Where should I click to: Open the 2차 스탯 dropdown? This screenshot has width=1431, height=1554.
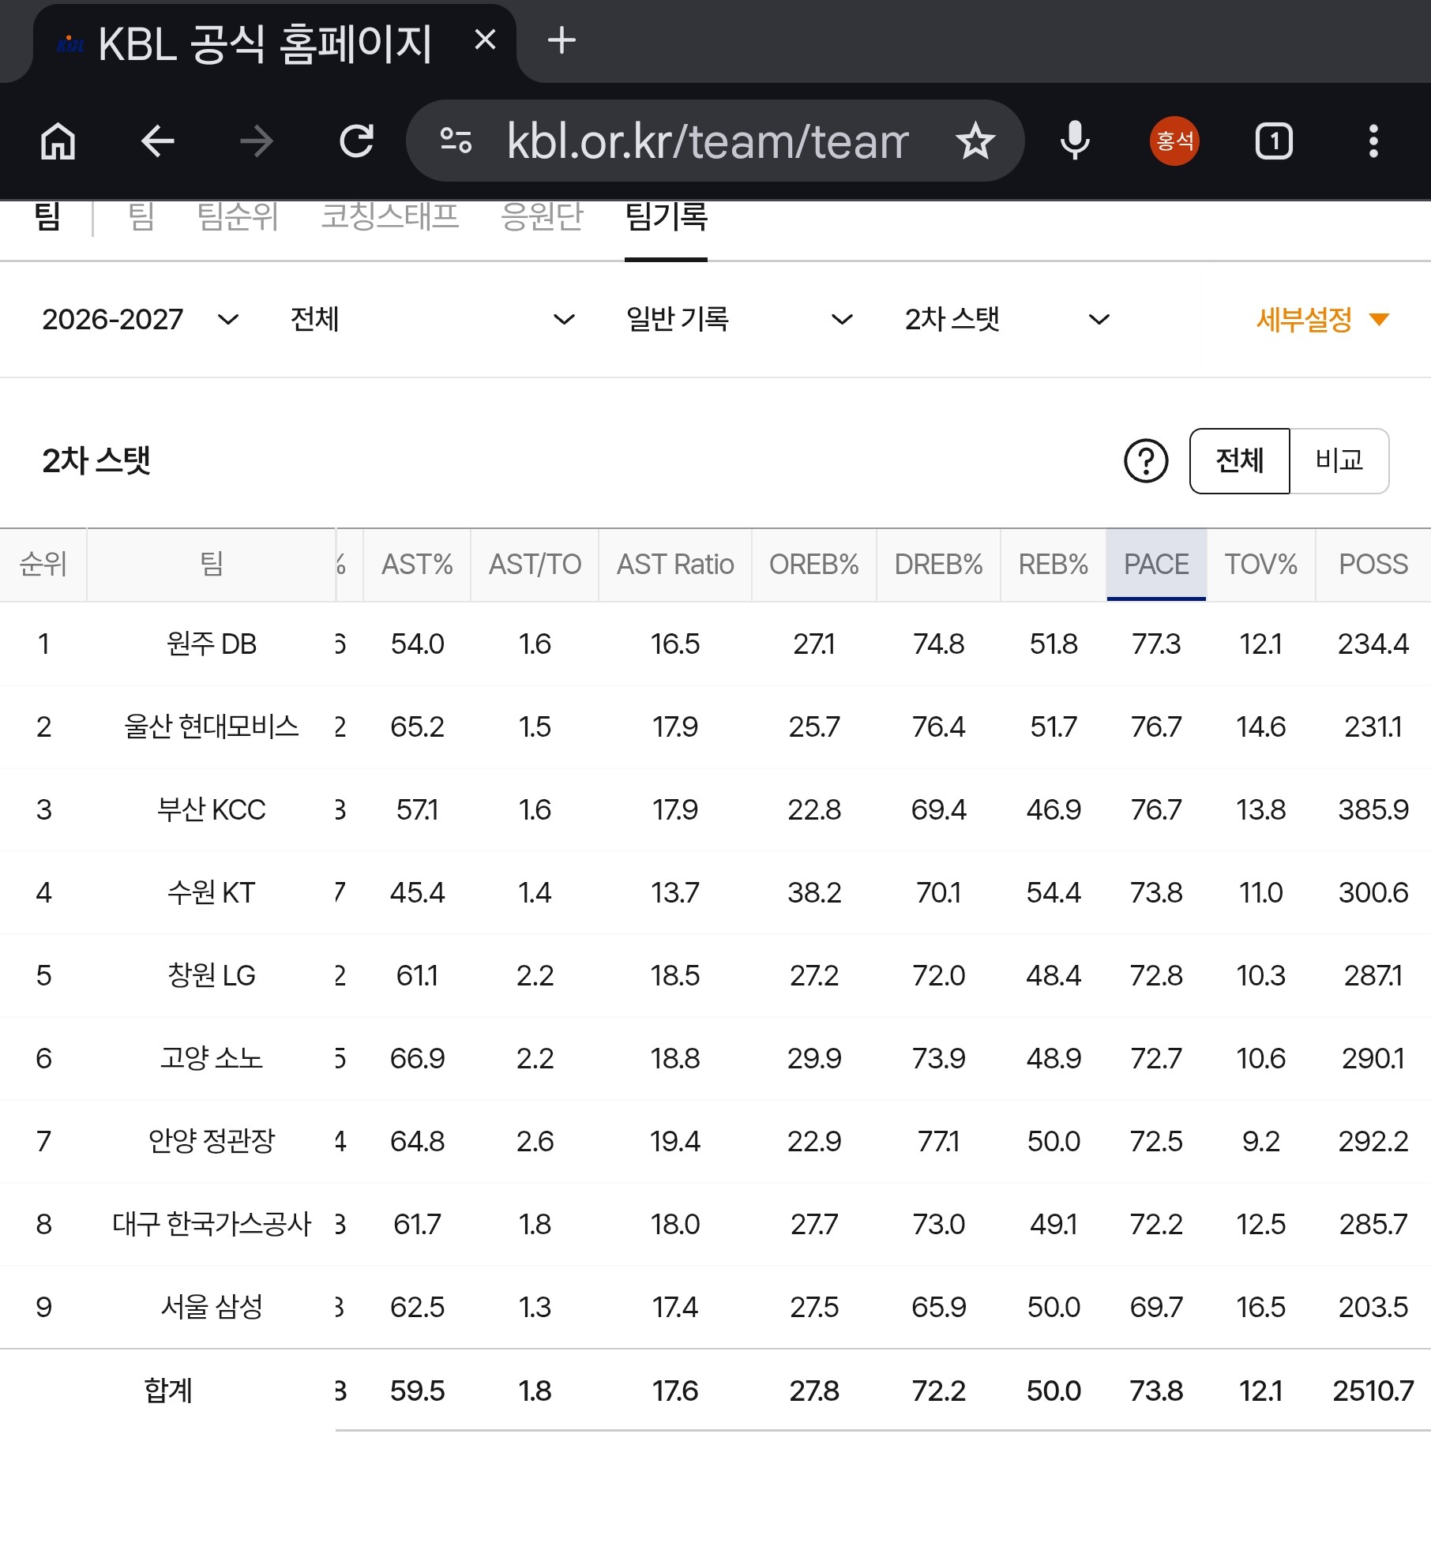tap(1008, 319)
